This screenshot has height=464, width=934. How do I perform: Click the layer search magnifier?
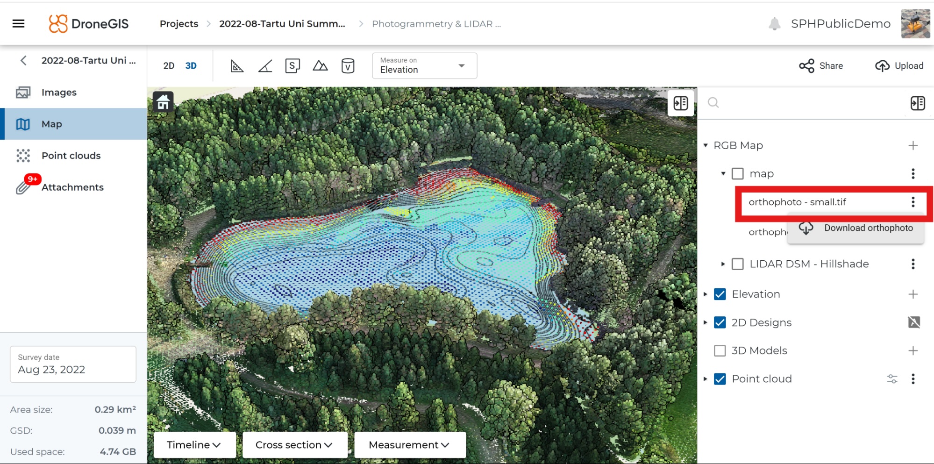click(x=713, y=103)
